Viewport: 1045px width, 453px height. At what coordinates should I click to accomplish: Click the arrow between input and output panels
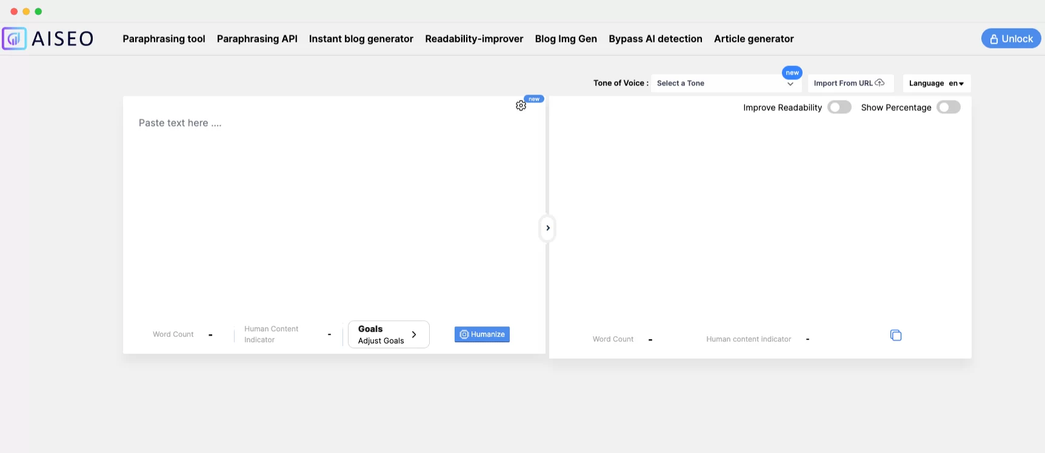(x=547, y=228)
